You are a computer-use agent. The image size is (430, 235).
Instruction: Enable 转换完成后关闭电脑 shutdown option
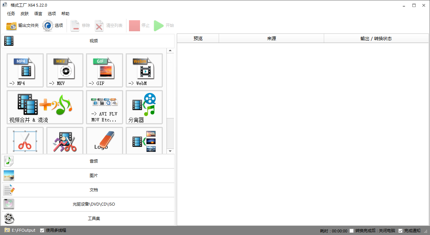pyautogui.click(x=351, y=230)
